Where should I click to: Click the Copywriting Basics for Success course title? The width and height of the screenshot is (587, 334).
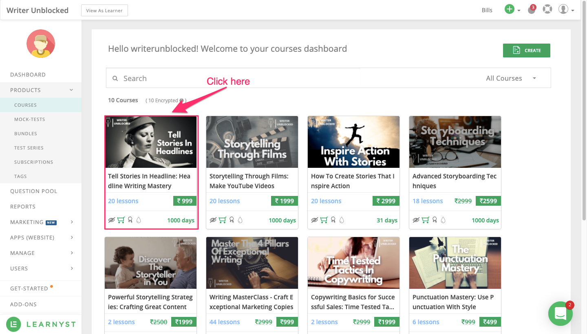(353, 302)
